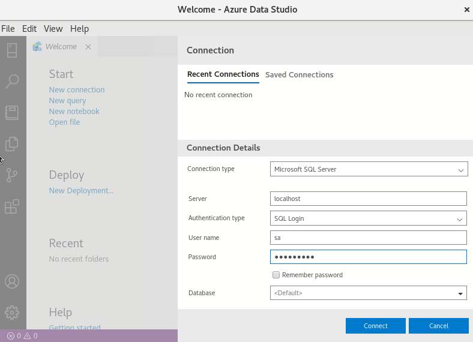The image size is (473, 342).
Task: Open the Manage settings gear icon
Action: point(12,313)
